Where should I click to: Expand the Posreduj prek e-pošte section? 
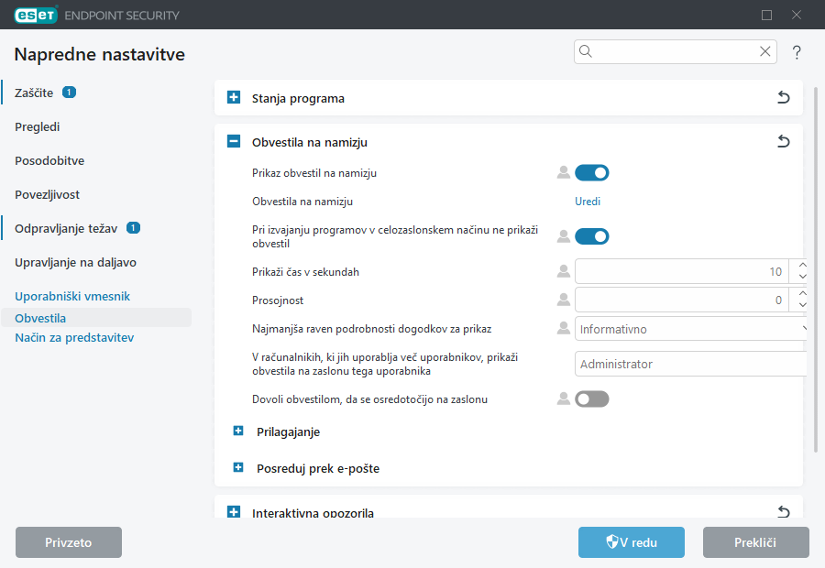coord(238,468)
